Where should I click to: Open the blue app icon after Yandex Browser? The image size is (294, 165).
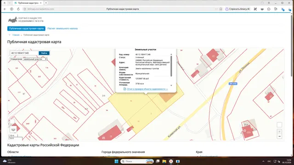click(x=178, y=161)
